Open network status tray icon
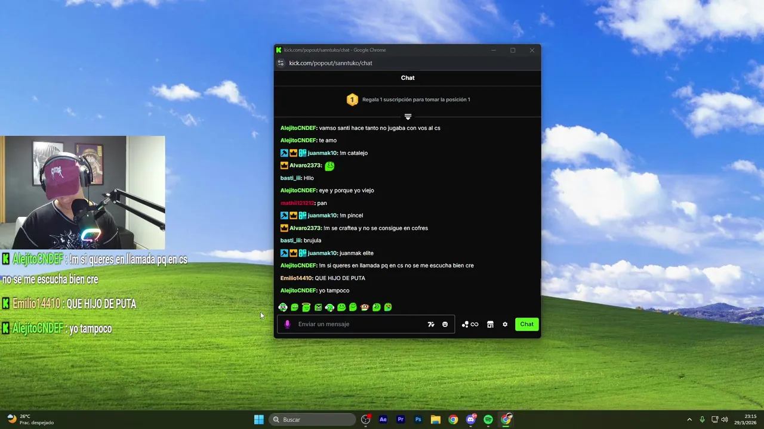The image size is (764, 429). pyautogui.click(x=714, y=419)
